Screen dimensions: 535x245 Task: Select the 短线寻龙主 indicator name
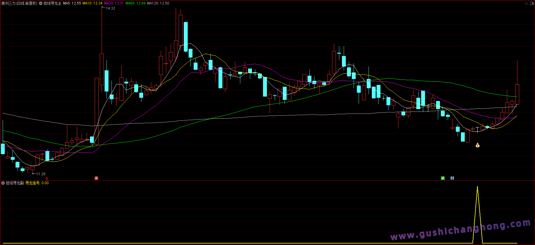tap(52, 3)
